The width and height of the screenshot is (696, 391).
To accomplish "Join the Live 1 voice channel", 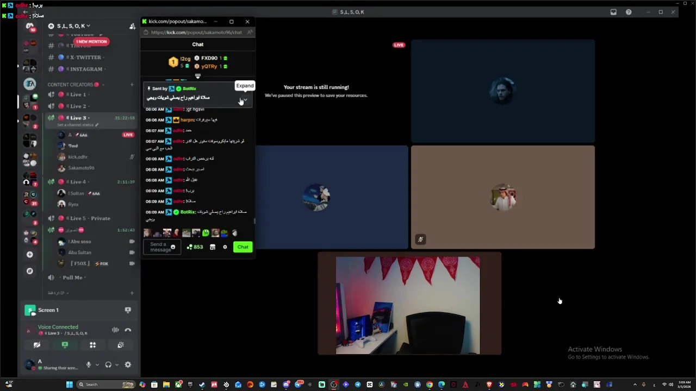I will pos(78,94).
